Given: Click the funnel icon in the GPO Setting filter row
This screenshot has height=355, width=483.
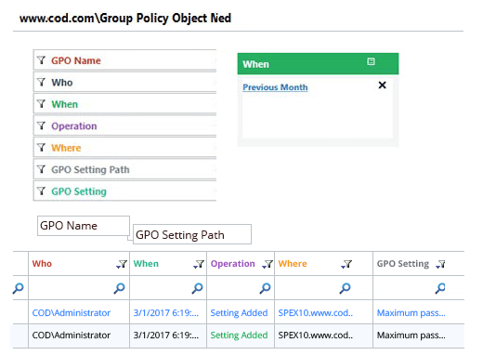Looking at the screenshot, I should tap(41, 191).
